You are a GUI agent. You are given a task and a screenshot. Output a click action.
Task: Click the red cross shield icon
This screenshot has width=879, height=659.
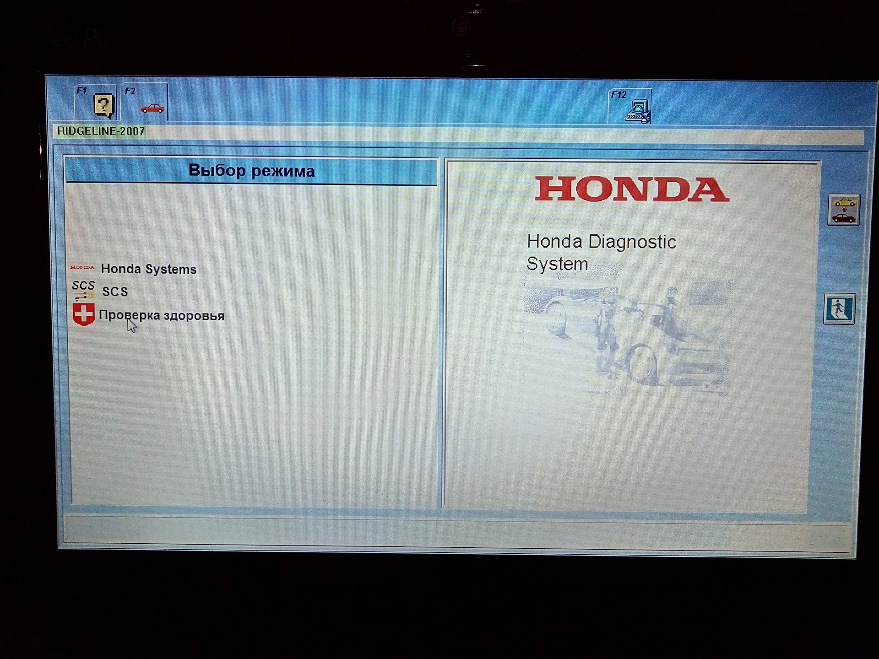pos(84,314)
